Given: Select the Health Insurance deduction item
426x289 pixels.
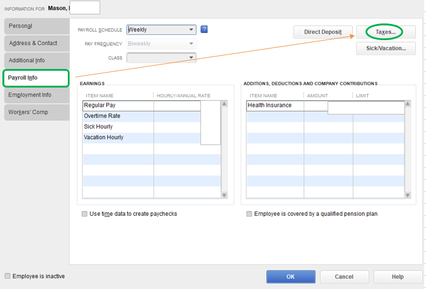Looking at the screenshot, I should [275, 106].
